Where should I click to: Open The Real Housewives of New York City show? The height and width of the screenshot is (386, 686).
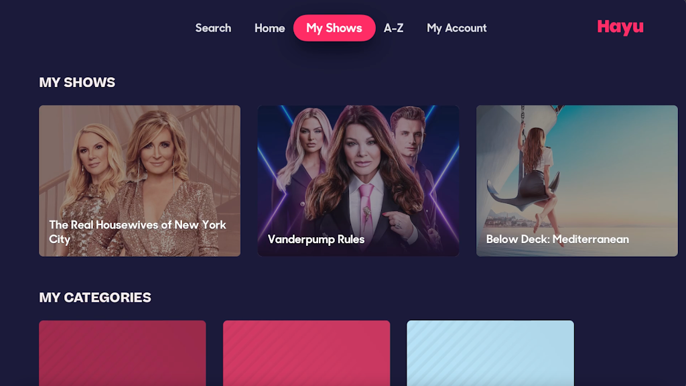tap(139, 181)
